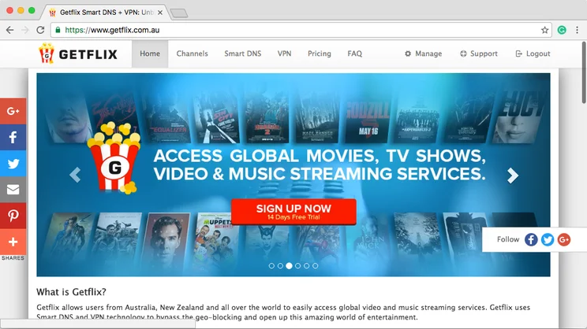Share page via Twitter sidebar icon
The height and width of the screenshot is (329, 587).
tap(13, 164)
